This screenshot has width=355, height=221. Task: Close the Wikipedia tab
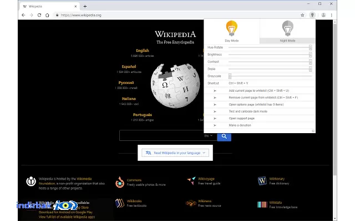coord(75,6)
